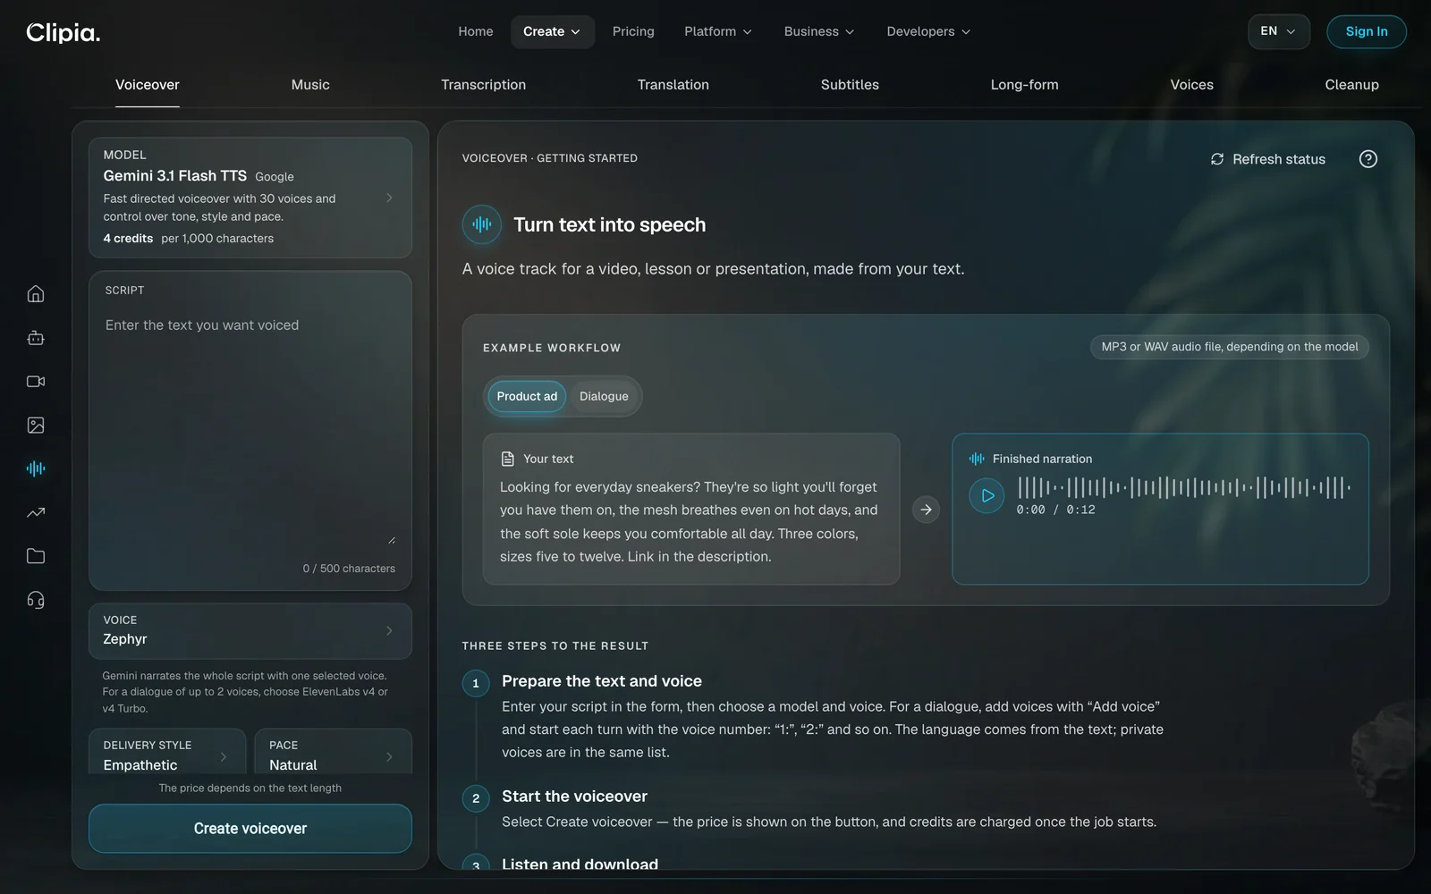Click the robot assistant sidebar icon

point(36,338)
